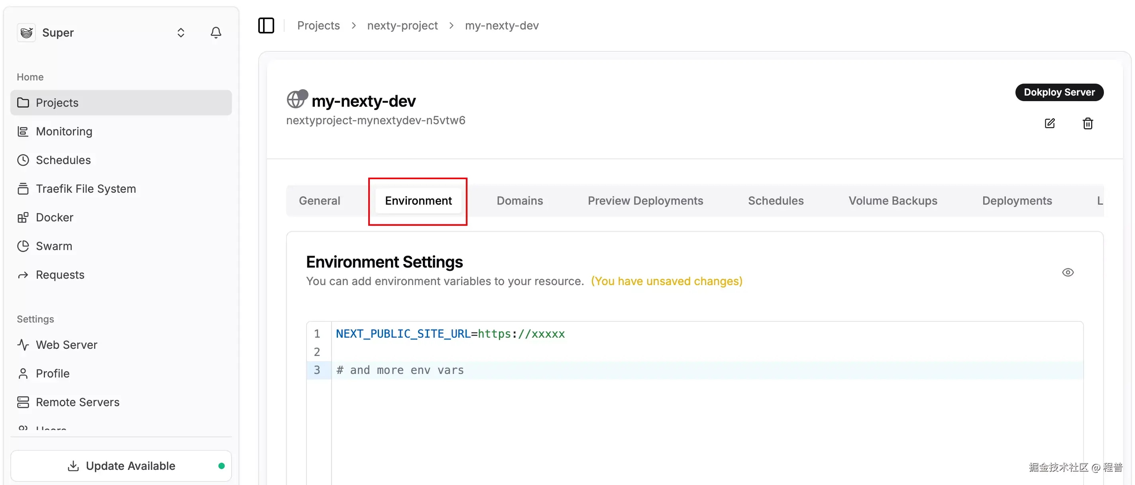Click the Projects breadcrumb link
1135x485 pixels.
[318, 25]
